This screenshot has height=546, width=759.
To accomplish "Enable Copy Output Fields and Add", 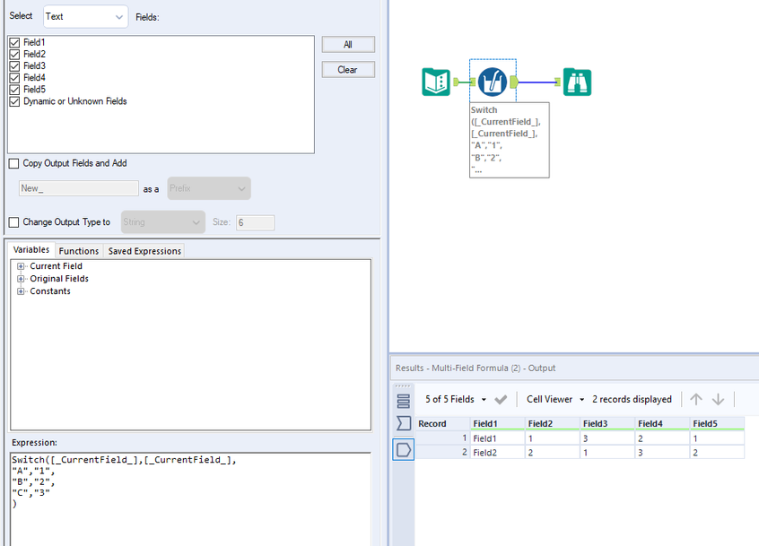I will [14, 163].
